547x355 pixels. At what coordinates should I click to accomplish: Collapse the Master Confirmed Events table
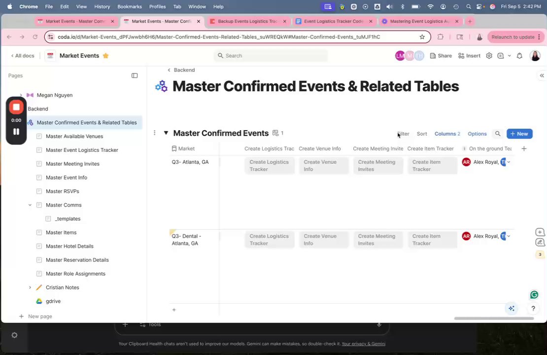click(166, 133)
